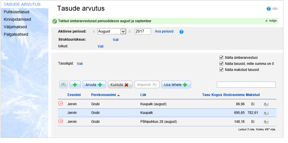Screen dimensions: 288x143
Task: Click the search field above the table
Action: point(246,84)
